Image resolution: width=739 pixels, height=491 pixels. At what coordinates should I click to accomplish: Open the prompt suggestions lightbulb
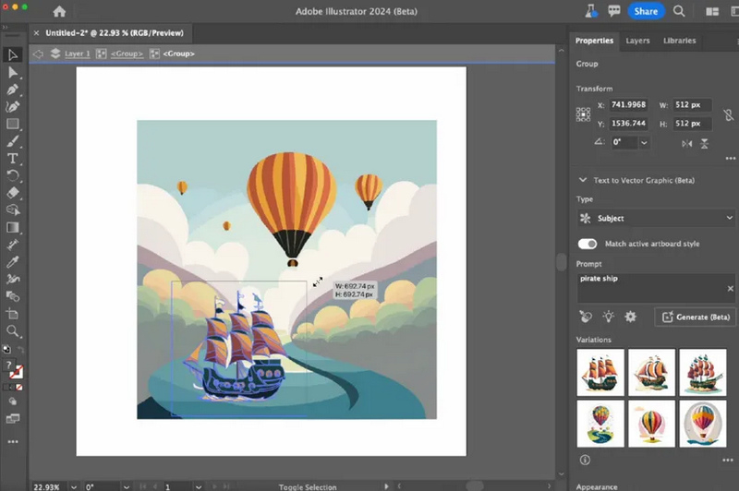point(609,317)
